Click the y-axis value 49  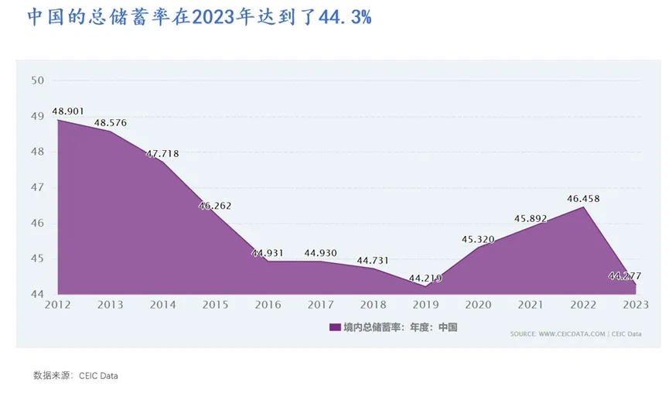[38, 116]
